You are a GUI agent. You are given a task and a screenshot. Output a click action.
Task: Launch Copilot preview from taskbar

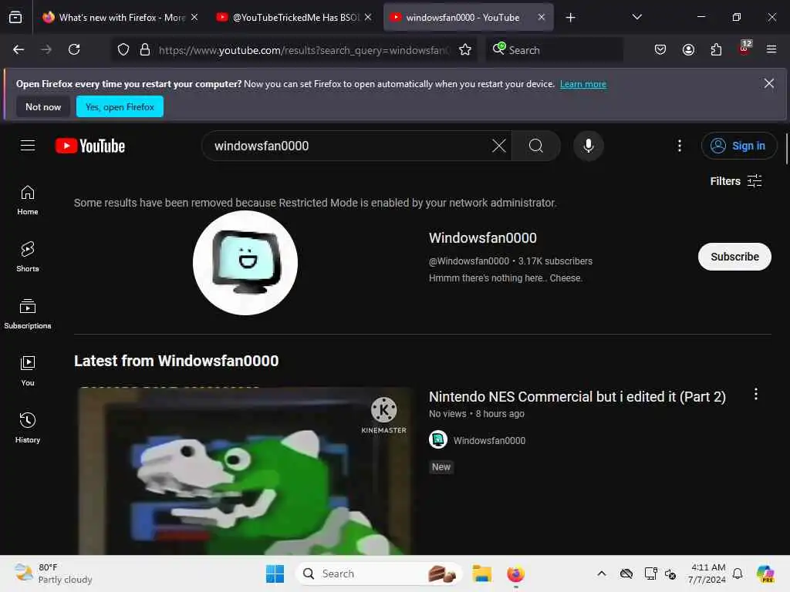click(x=765, y=573)
